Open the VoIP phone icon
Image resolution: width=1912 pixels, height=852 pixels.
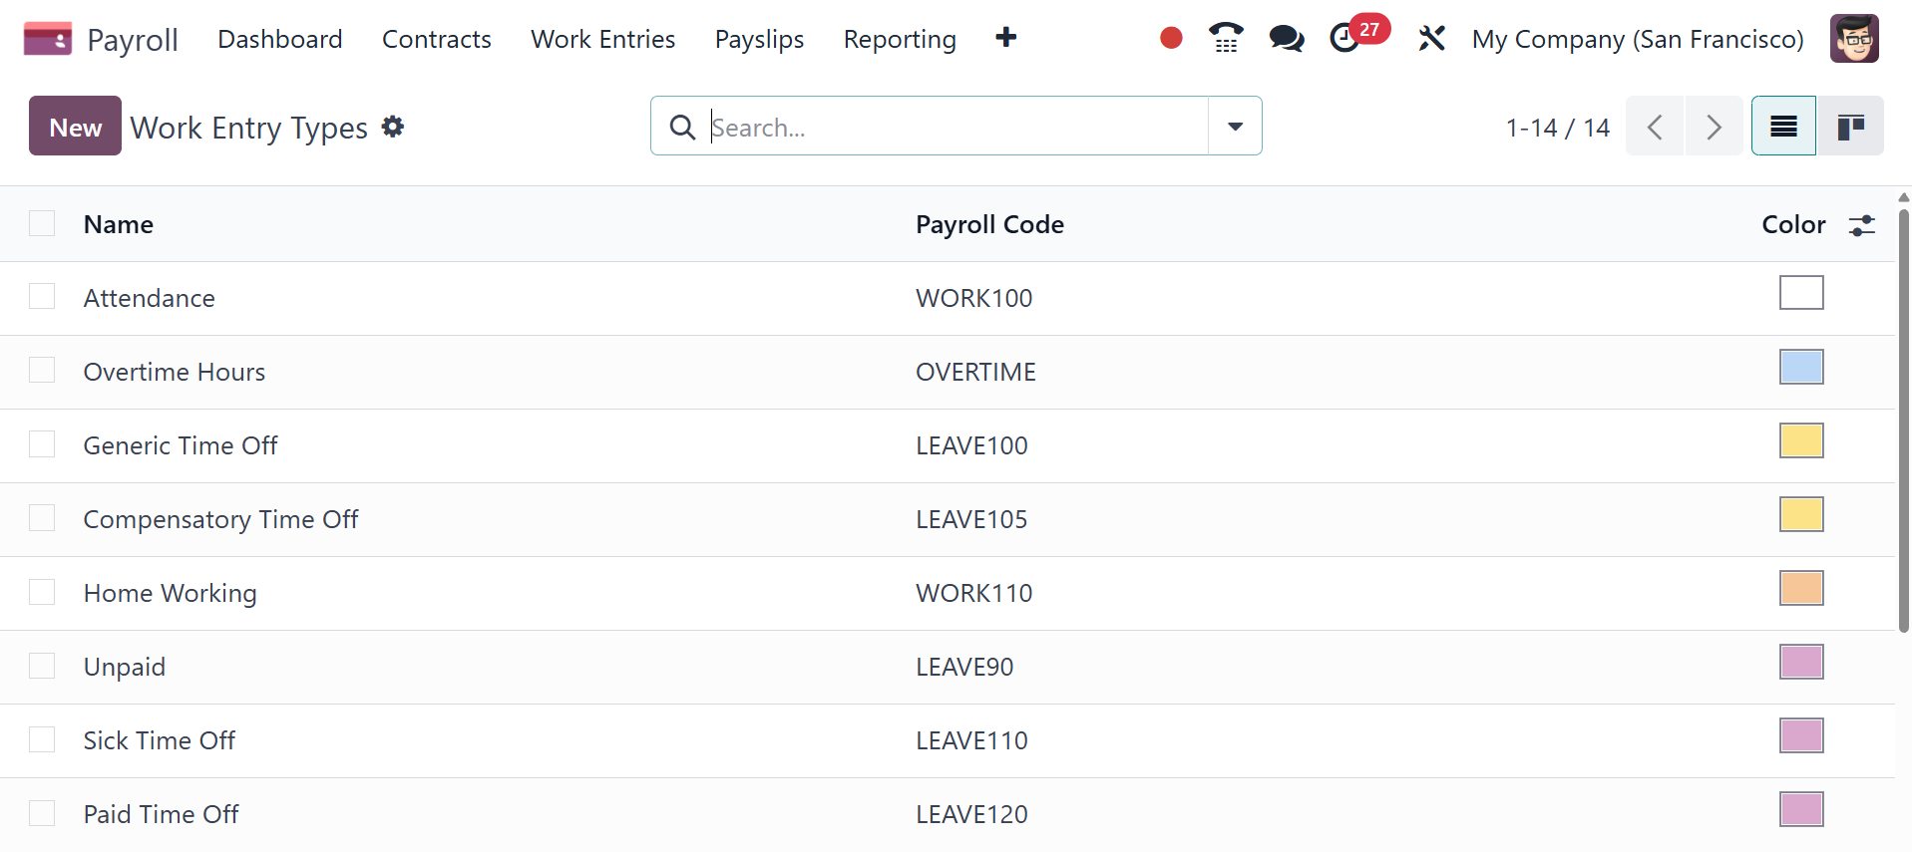pyautogui.click(x=1226, y=39)
